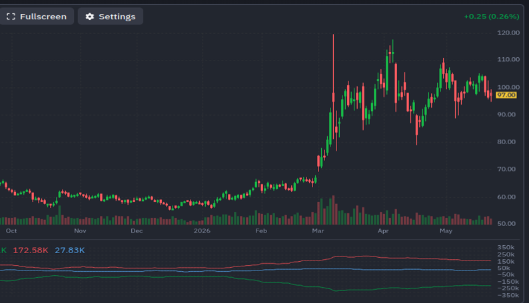Image resolution: width=529 pixels, height=303 pixels.
Task: Click the red 172.58K indicator value
Action: [x=31, y=251]
